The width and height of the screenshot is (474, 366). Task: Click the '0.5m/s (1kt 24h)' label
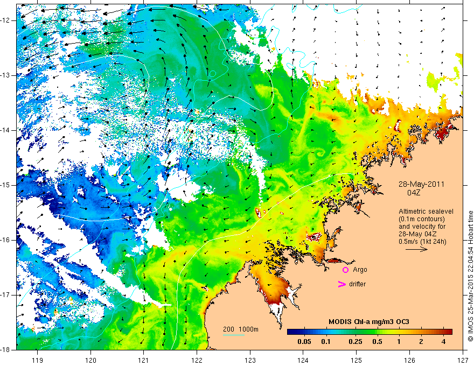pyautogui.click(x=422, y=241)
